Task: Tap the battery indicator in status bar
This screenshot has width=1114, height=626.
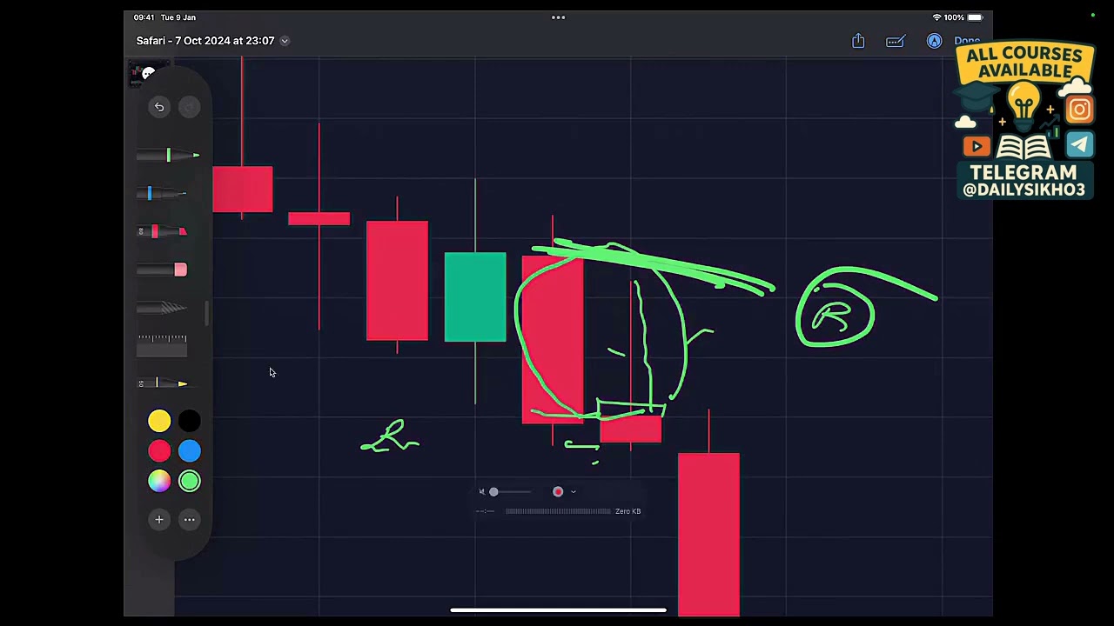Action: pos(975,17)
